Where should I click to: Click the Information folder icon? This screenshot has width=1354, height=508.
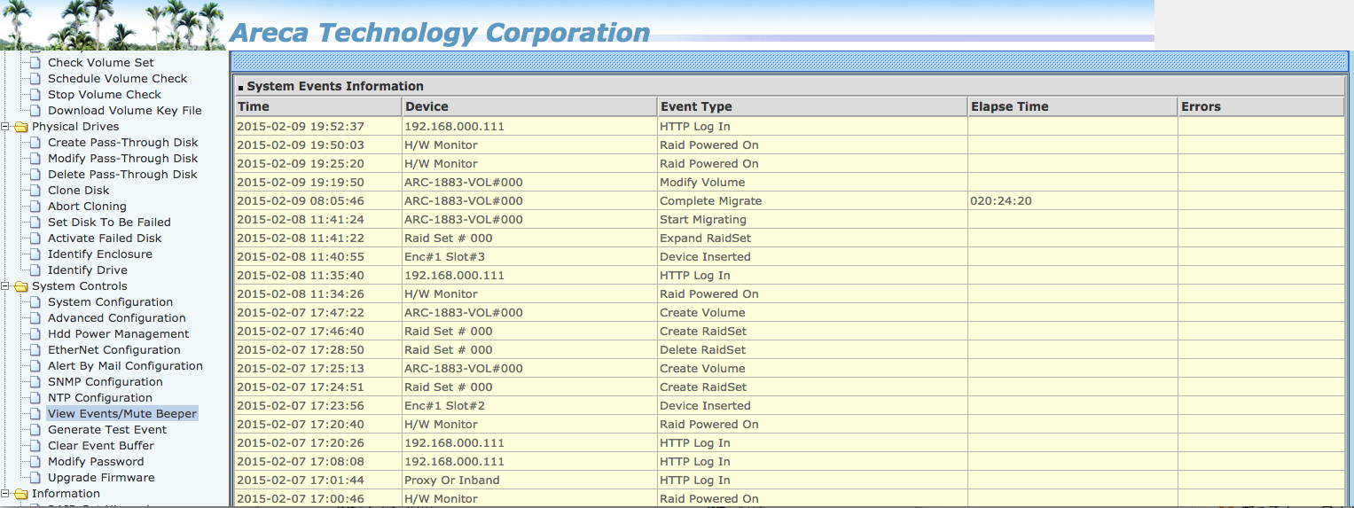click(20, 494)
